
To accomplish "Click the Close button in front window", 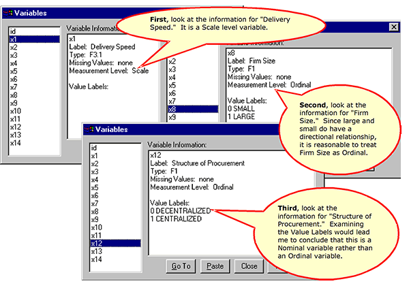I will [x=249, y=266].
